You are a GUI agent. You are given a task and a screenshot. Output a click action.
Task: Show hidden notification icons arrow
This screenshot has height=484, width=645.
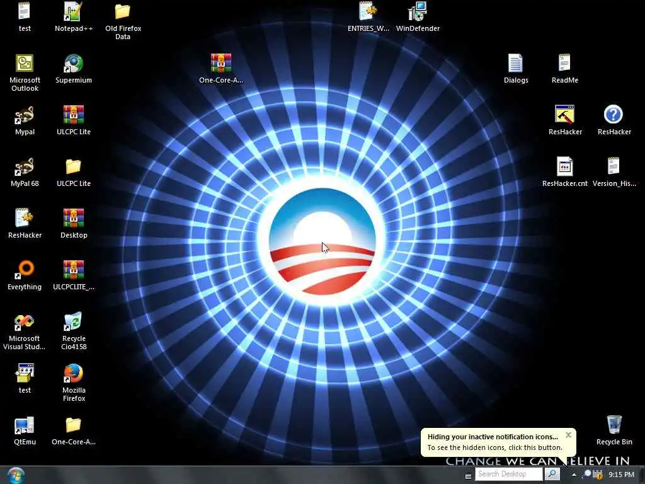tap(574, 475)
